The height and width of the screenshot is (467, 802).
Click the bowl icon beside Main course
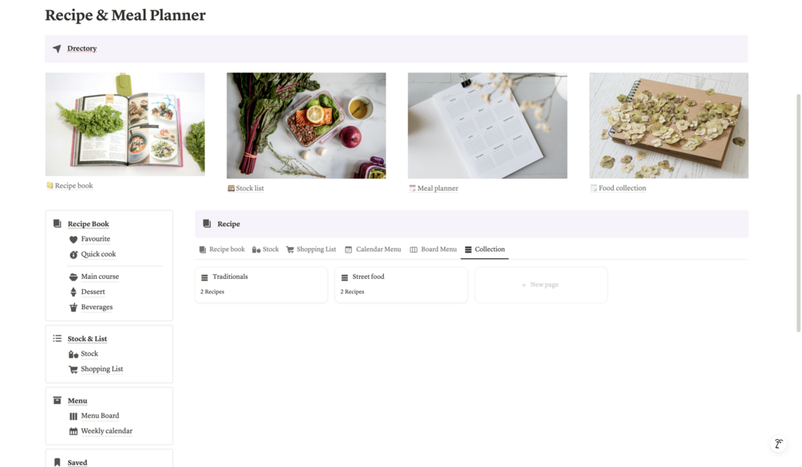pos(73,277)
